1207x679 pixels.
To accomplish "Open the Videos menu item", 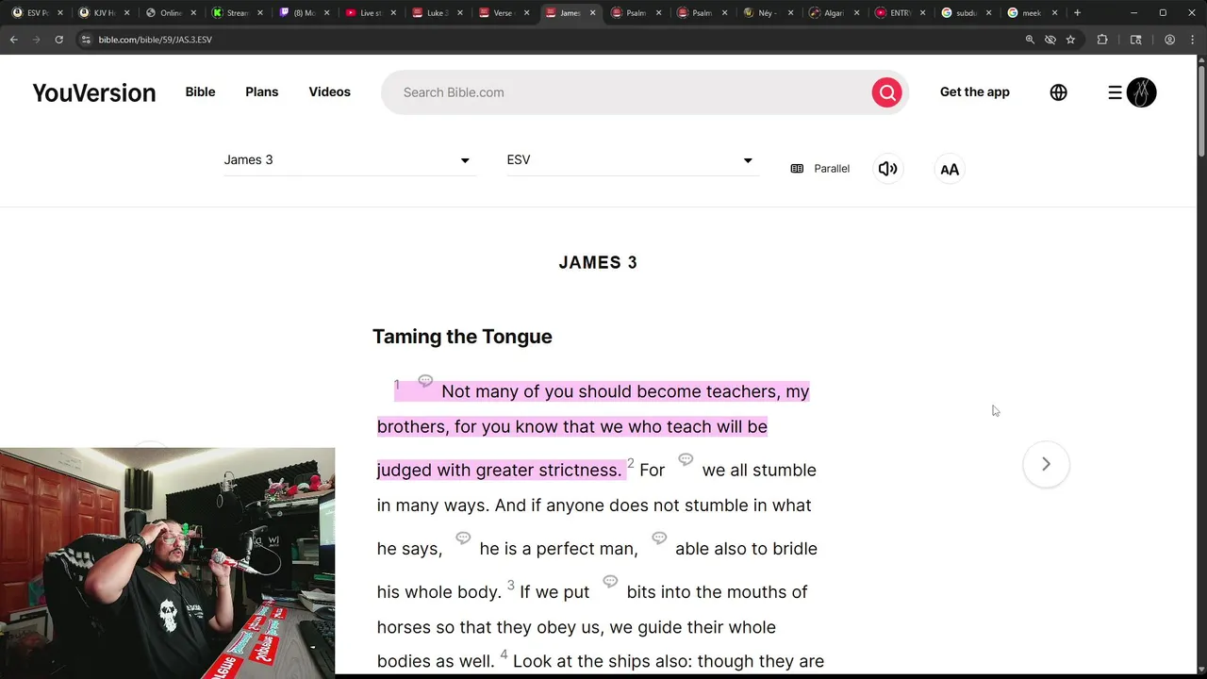I will 329,91.
